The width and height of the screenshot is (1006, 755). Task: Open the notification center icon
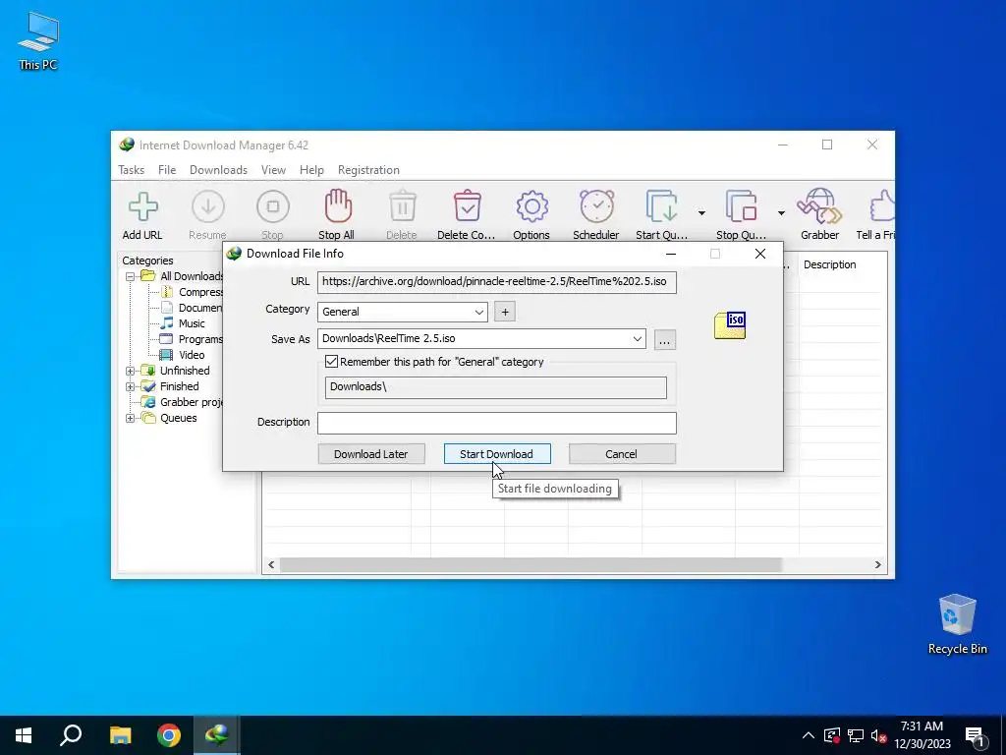[976, 736]
